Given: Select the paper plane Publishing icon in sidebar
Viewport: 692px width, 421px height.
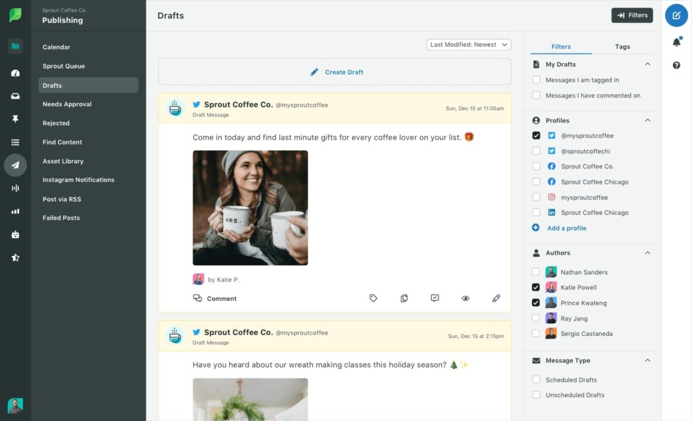Looking at the screenshot, I should pyautogui.click(x=15, y=165).
